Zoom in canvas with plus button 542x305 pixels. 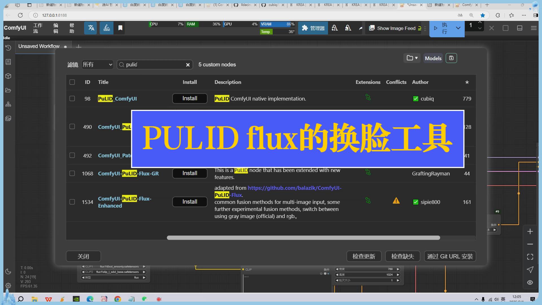530,232
